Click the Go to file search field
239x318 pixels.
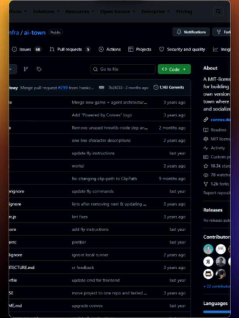[x=123, y=69]
